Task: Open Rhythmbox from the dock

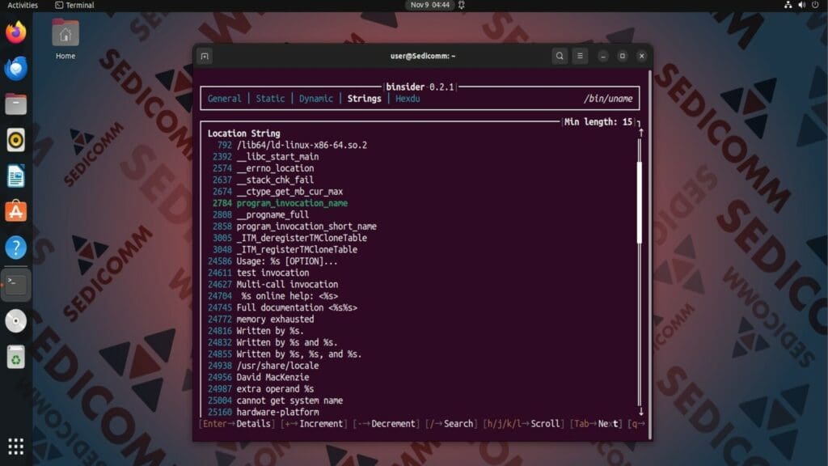Action: pyautogui.click(x=15, y=138)
